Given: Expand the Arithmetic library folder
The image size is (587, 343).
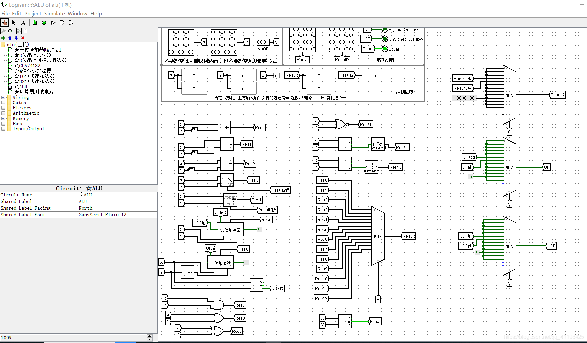Looking at the screenshot, I should click(3, 113).
